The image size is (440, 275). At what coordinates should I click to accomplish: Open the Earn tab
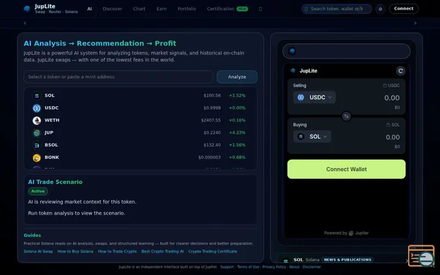point(161,9)
